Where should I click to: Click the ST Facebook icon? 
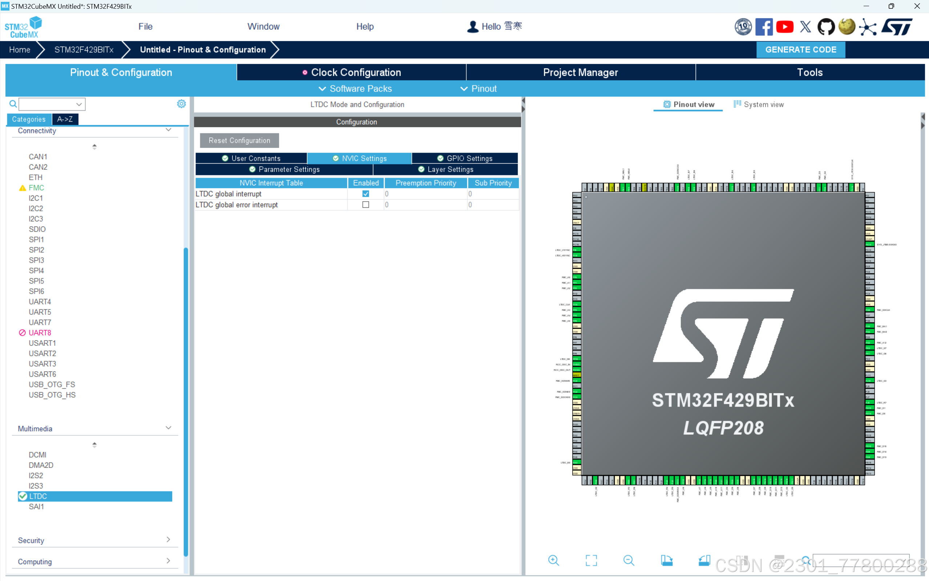point(764,27)
